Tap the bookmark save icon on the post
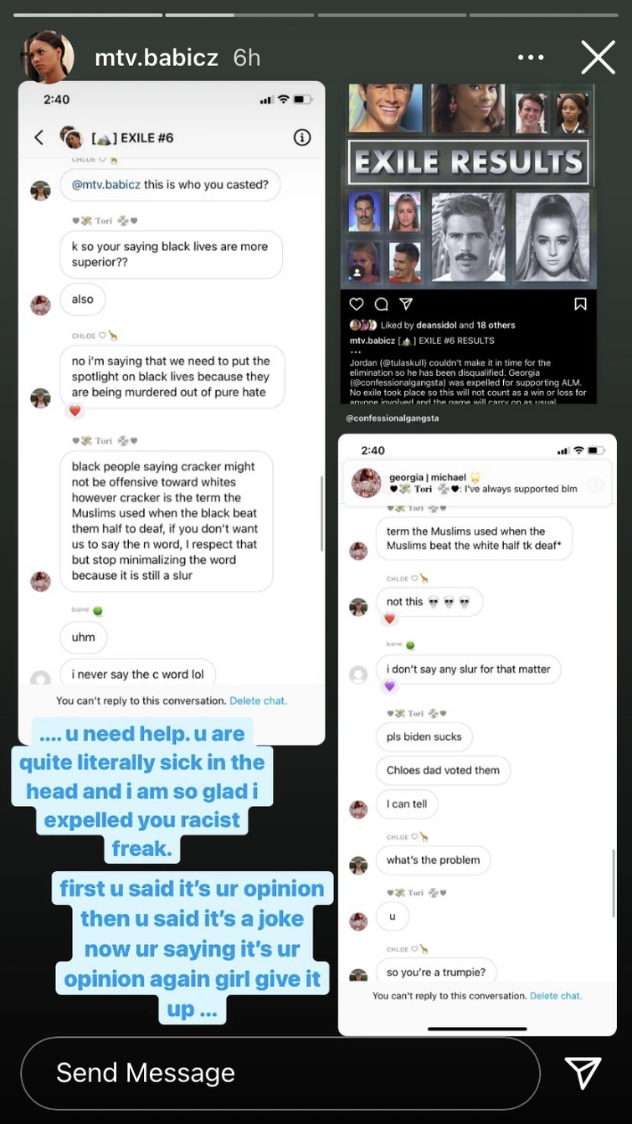The image size is (632, 1124). point(580,304)
